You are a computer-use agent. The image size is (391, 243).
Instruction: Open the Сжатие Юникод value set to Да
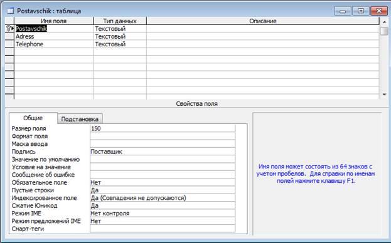tap(163, 205)
